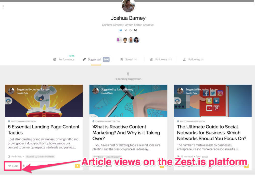Open the Twitter profile icon
255x182 pixels.
pyautogui.click(x=125, y=30)
